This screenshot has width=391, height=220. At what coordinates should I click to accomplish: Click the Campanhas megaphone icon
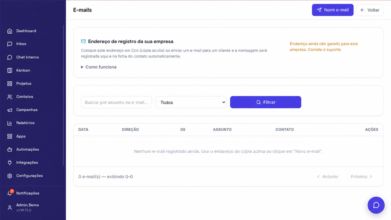[10, 110]
